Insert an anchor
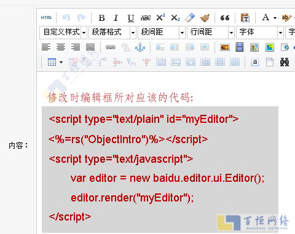Viewport: 295px width, 234px height. [x=140, y=47]
